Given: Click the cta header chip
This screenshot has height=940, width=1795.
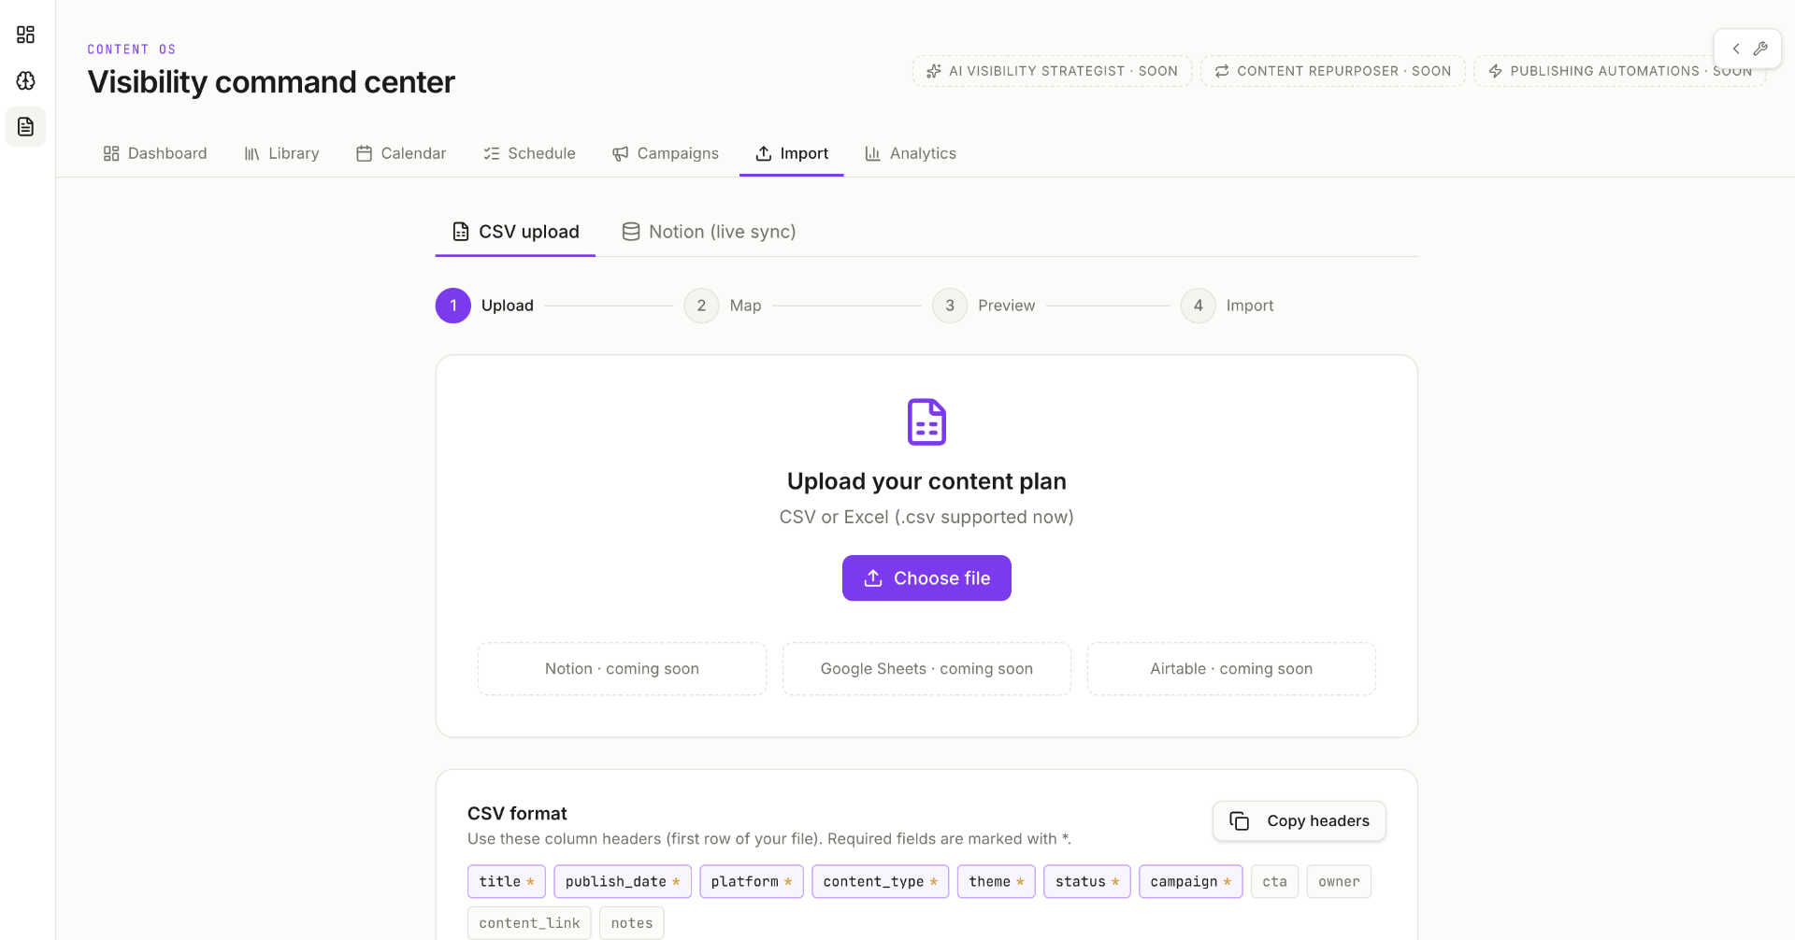Looking at the screenshot, I should point(1275,882).
